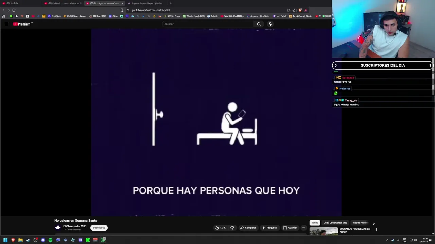Click the El Observador VHS channel avatar
This screenshot has height=244, width=435.
pyautogui.click(x=58, y=228)
